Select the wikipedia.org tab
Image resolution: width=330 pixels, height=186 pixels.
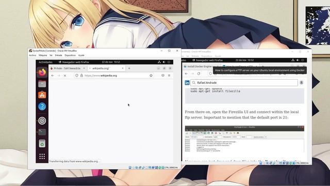106,68
